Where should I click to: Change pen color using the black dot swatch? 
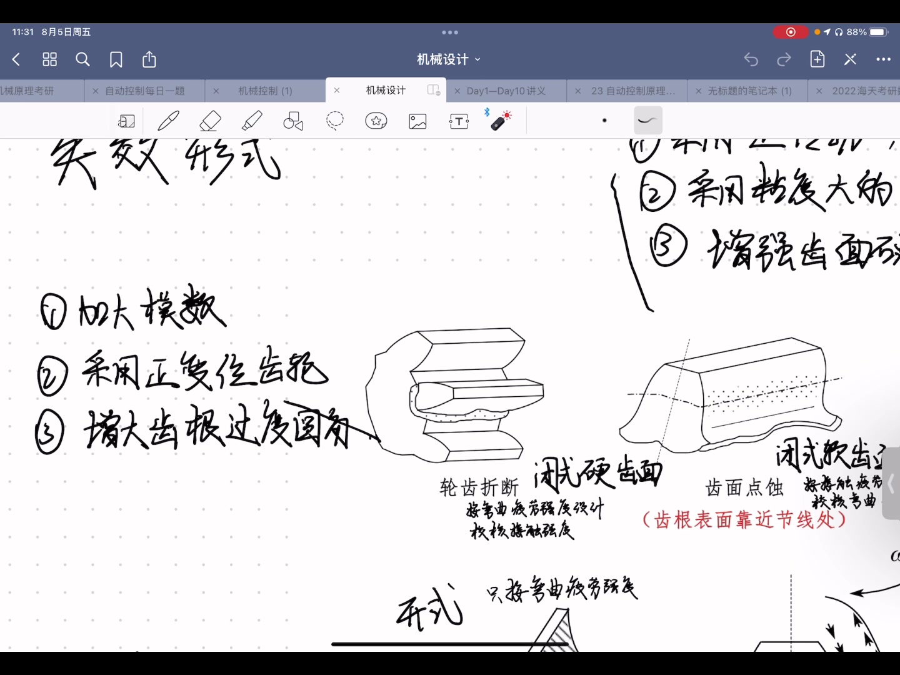604,120
